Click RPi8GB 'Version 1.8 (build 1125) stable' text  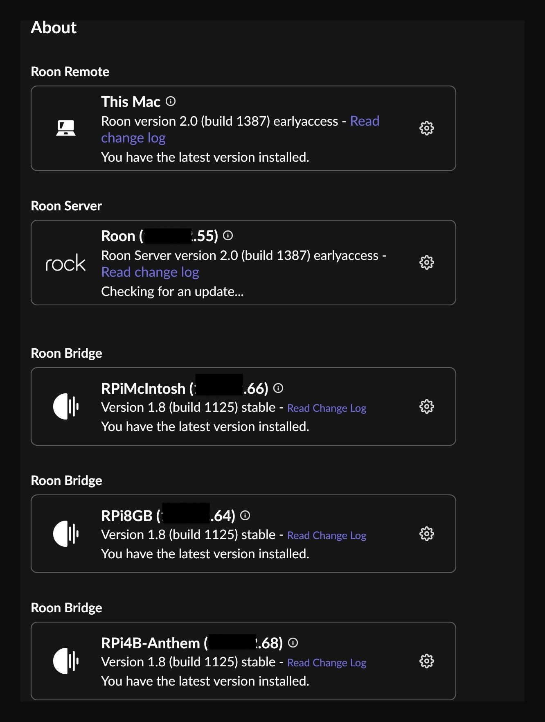point(188,535)
